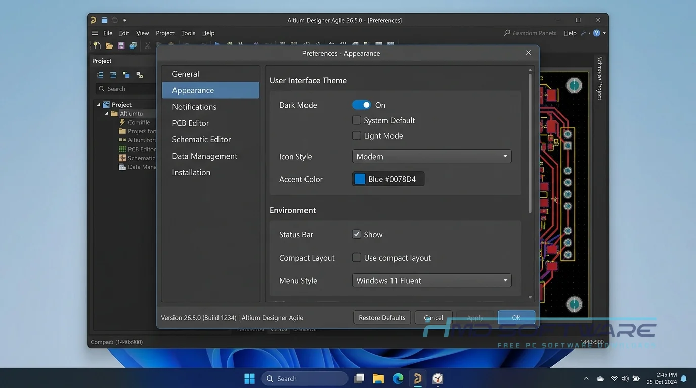Open File menu
696x388 pixels.
[x=108, y=33]
